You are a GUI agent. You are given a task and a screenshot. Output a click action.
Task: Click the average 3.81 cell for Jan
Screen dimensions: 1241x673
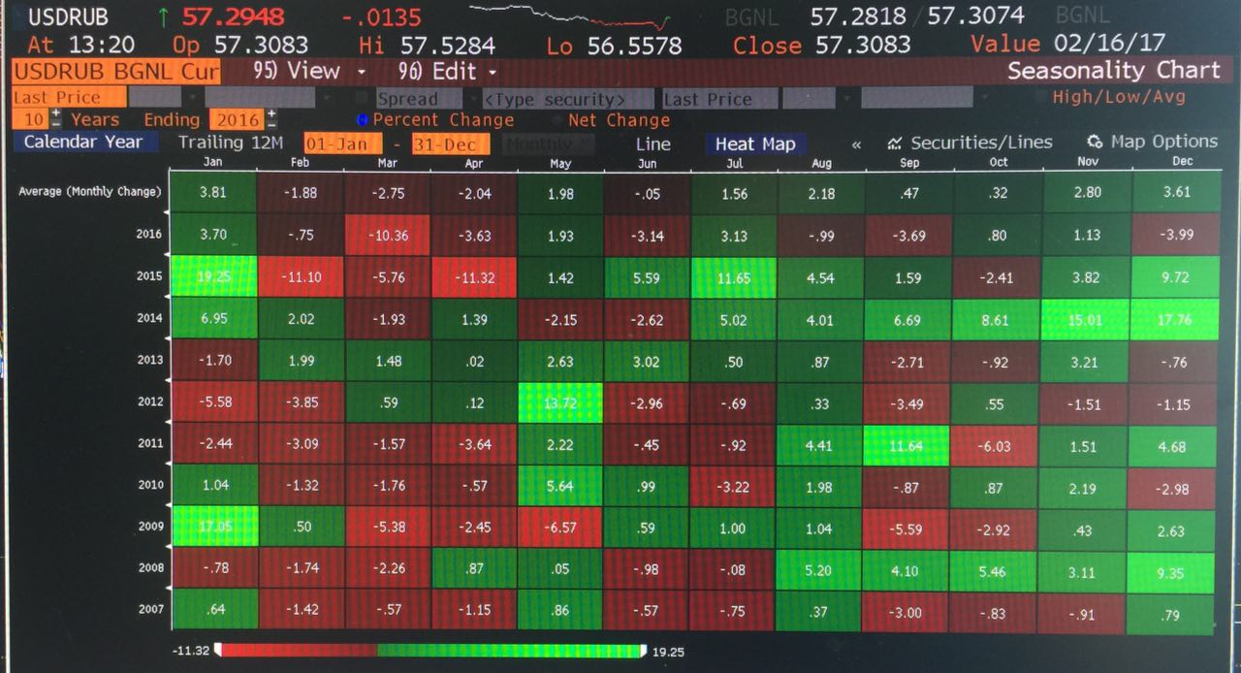pos(213,192)
